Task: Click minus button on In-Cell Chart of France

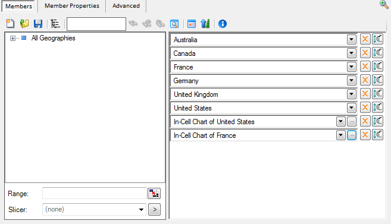Action: 352,135
